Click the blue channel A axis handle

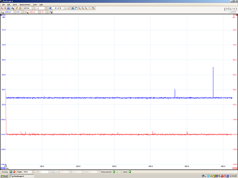[x=1, y=15]
